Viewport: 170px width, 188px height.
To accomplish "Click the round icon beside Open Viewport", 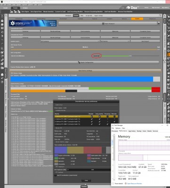I will point(159,23).
